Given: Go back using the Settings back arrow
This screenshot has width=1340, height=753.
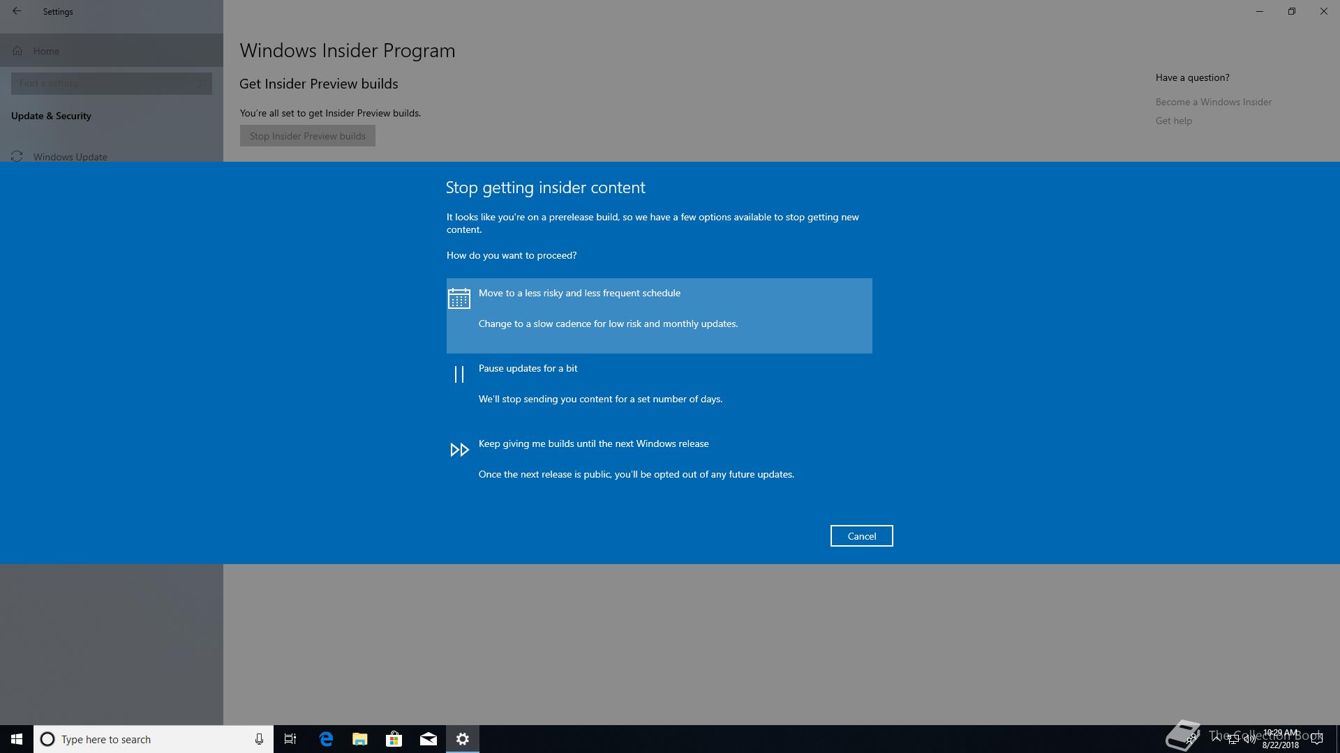Looking at the screenshot, I should pos(17,11).
